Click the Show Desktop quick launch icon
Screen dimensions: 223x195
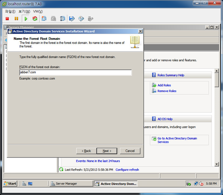tap(30, 184)
